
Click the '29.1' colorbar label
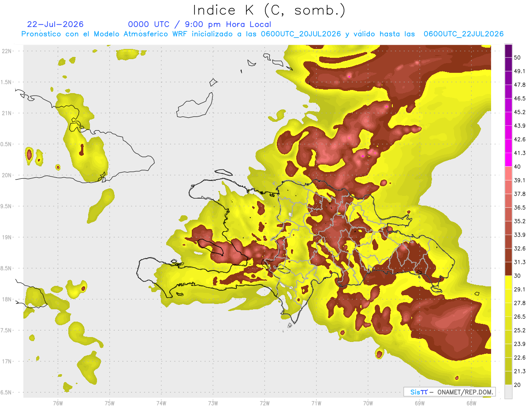[520, 289]
